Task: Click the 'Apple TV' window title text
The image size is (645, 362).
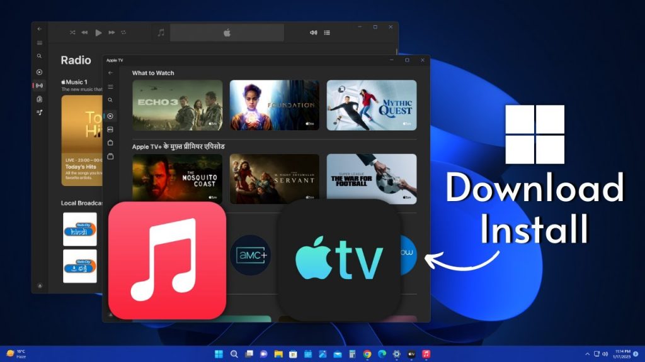Action: (115, 60)
